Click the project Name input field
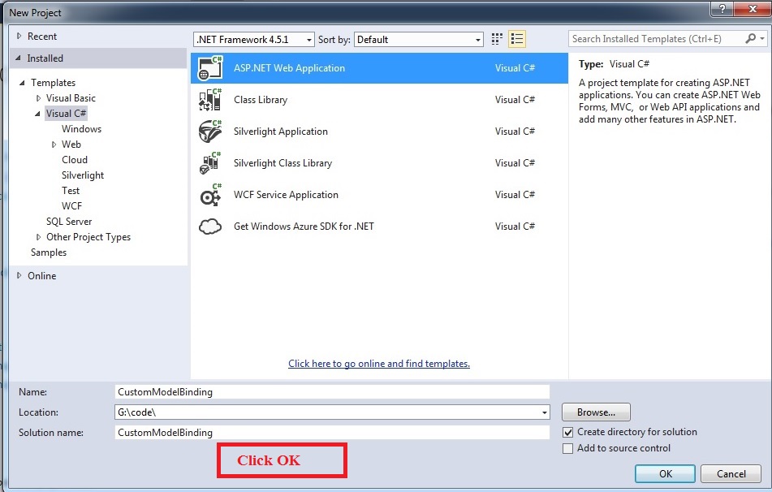 (x=332, y=392)
